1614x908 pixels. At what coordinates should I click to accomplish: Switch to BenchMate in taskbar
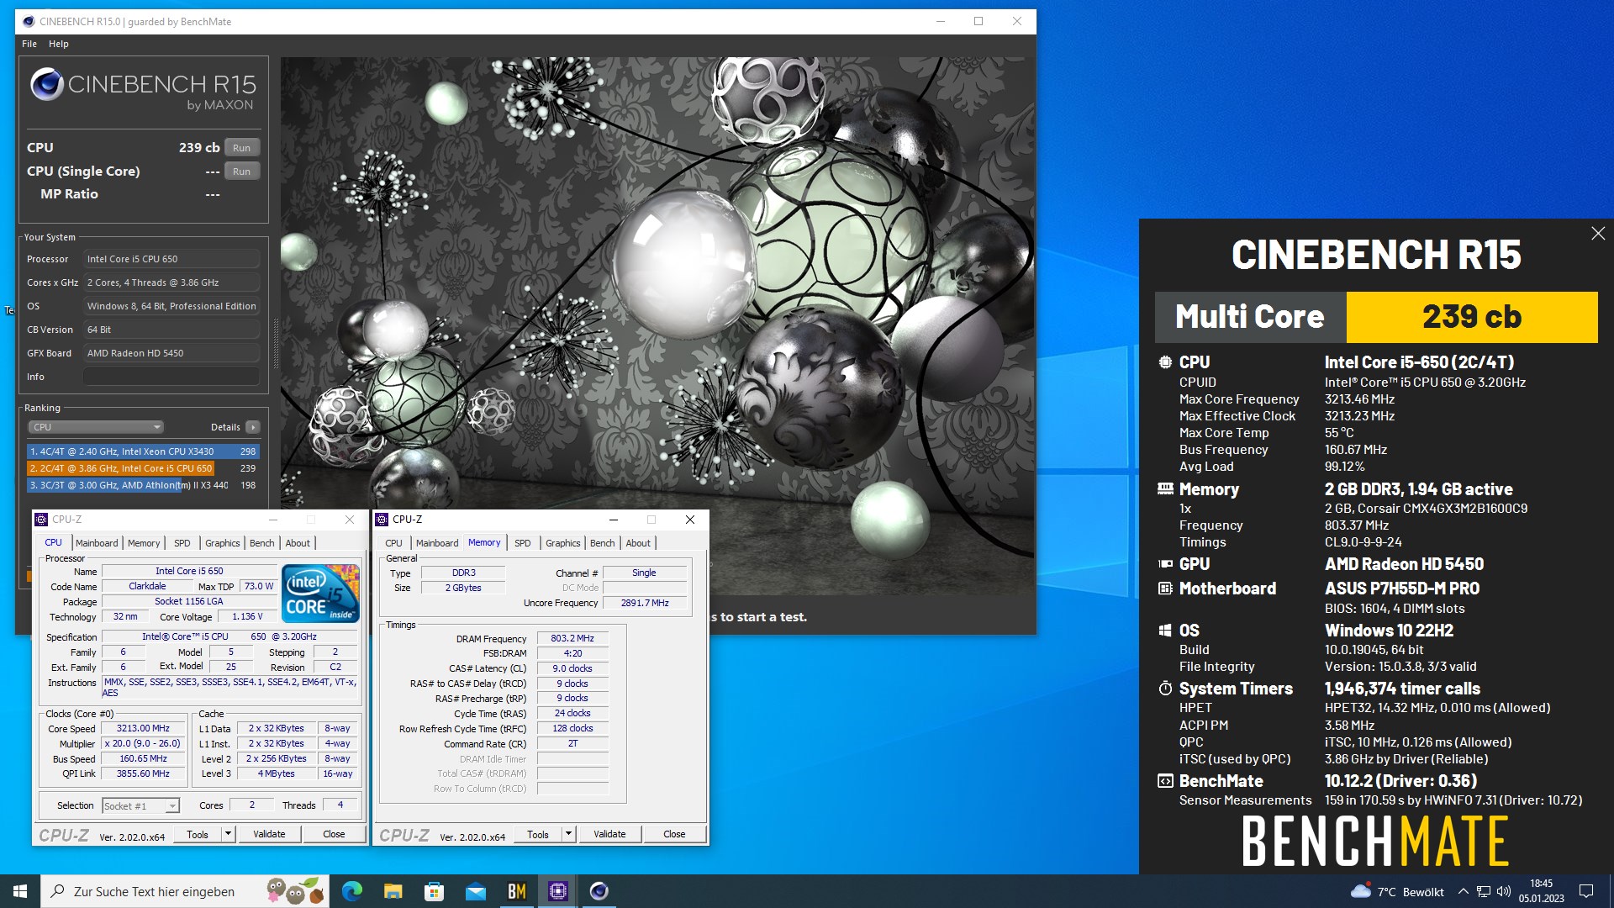[517, 891]
